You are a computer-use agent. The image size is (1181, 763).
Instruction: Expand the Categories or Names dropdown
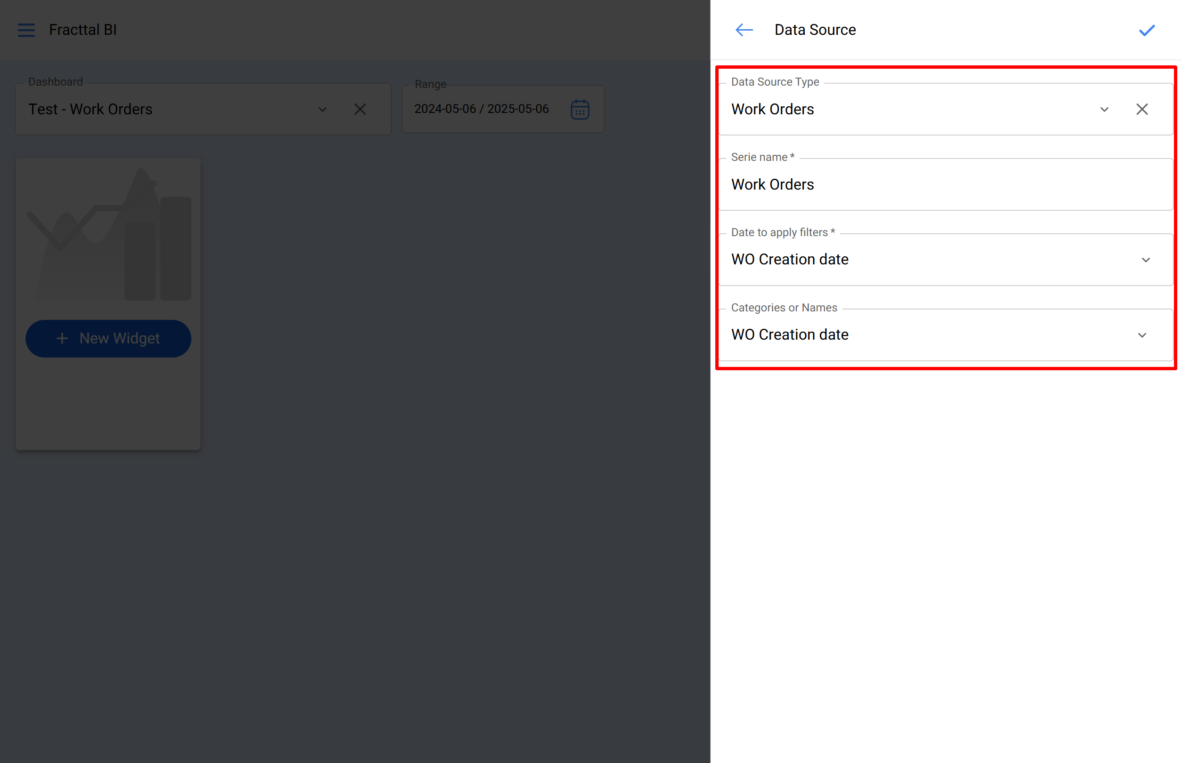click(x=1141, y=335)
